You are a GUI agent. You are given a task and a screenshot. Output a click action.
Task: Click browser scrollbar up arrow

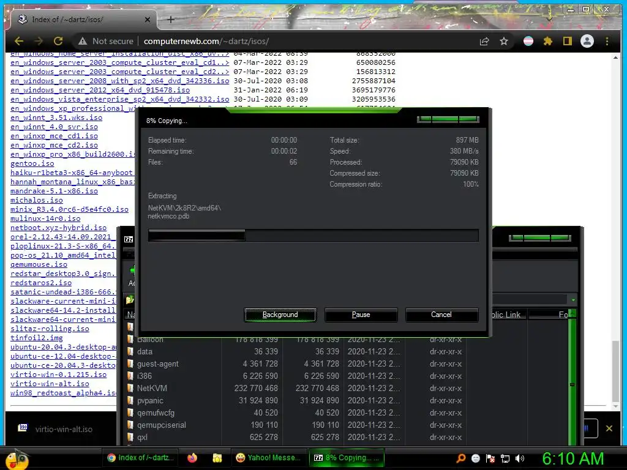pyautogui.click(x=615, y=58)
